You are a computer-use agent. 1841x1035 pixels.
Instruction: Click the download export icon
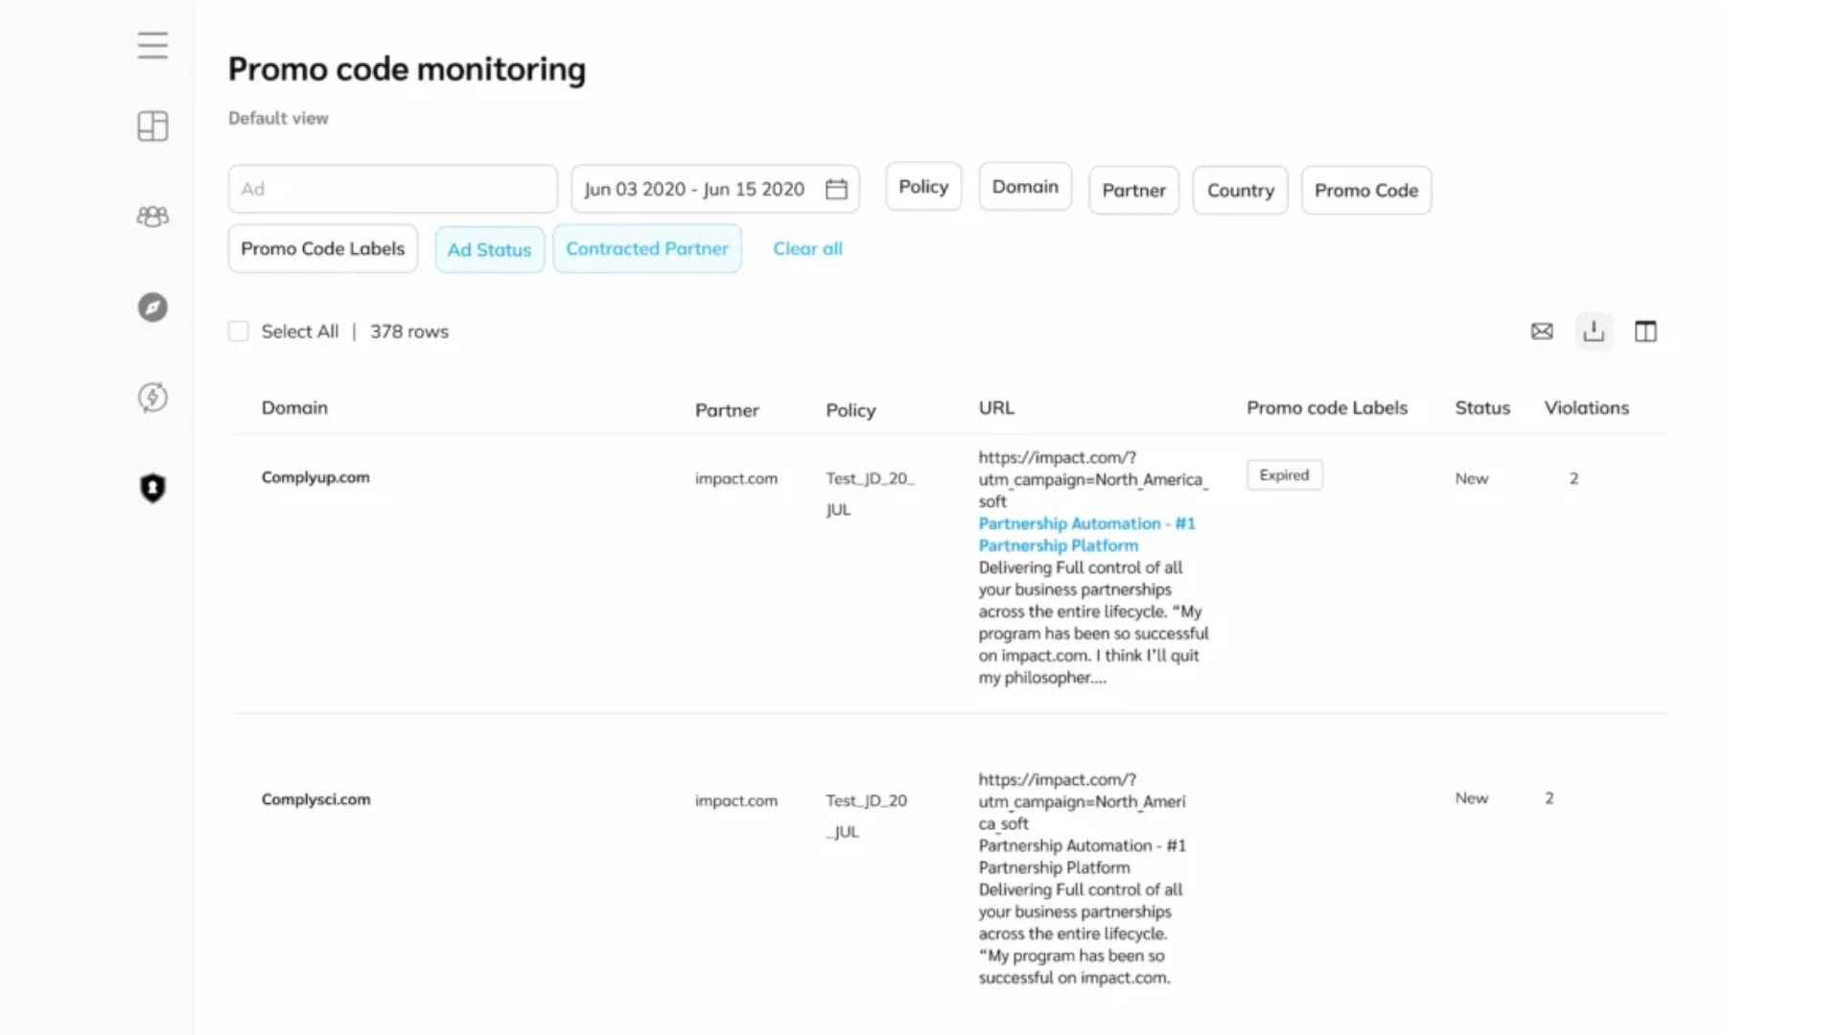point(1594,332)
